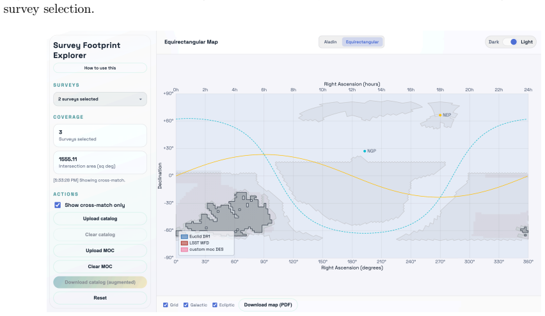Toggle the Galactic overlay checkbox

[186, 305]
